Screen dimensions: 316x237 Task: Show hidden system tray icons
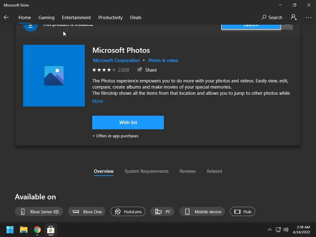click(269, 230)
